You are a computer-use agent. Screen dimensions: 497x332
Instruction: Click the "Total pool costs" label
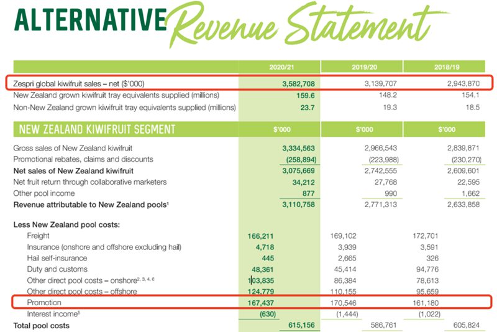[x=41, y=326]
